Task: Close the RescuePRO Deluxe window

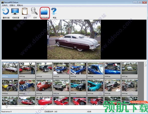Action: click(144, 2)
